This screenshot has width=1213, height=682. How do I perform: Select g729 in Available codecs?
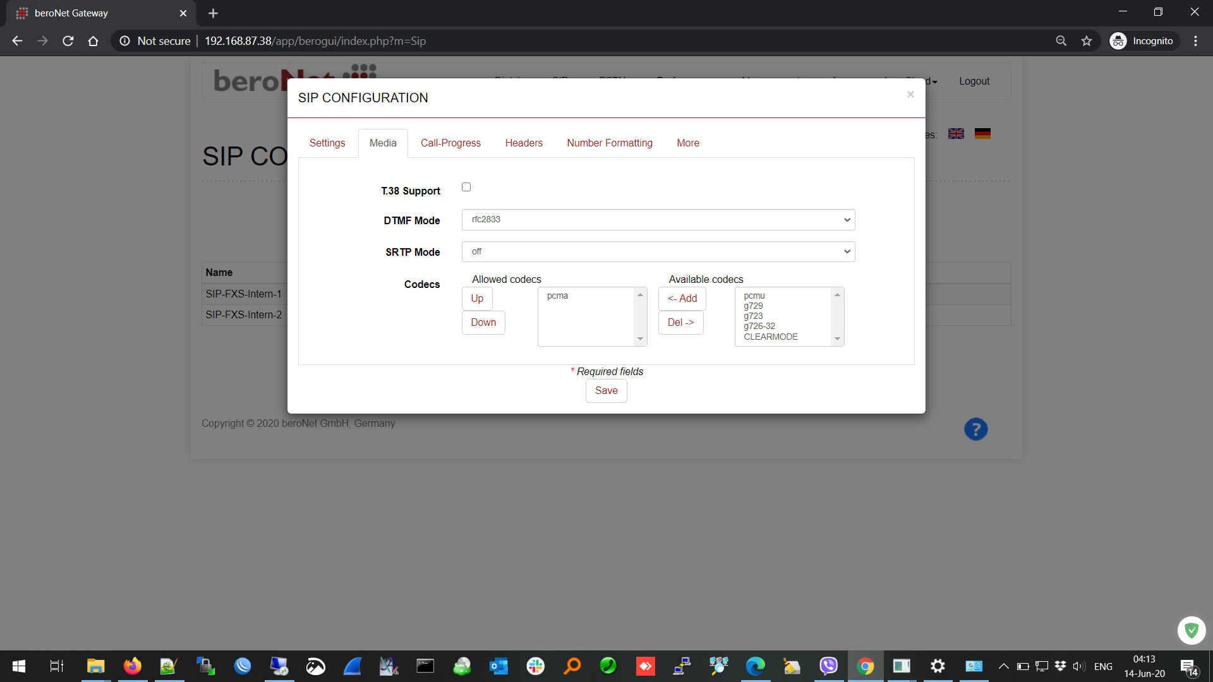(753, 306)
